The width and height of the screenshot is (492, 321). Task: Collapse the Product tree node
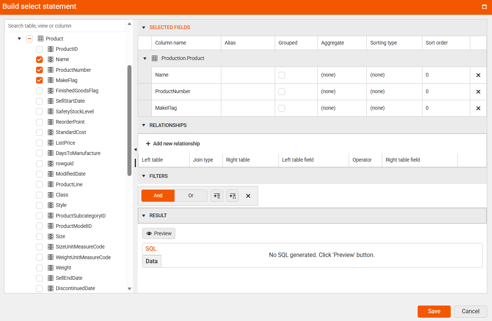(x=19, y=38)
